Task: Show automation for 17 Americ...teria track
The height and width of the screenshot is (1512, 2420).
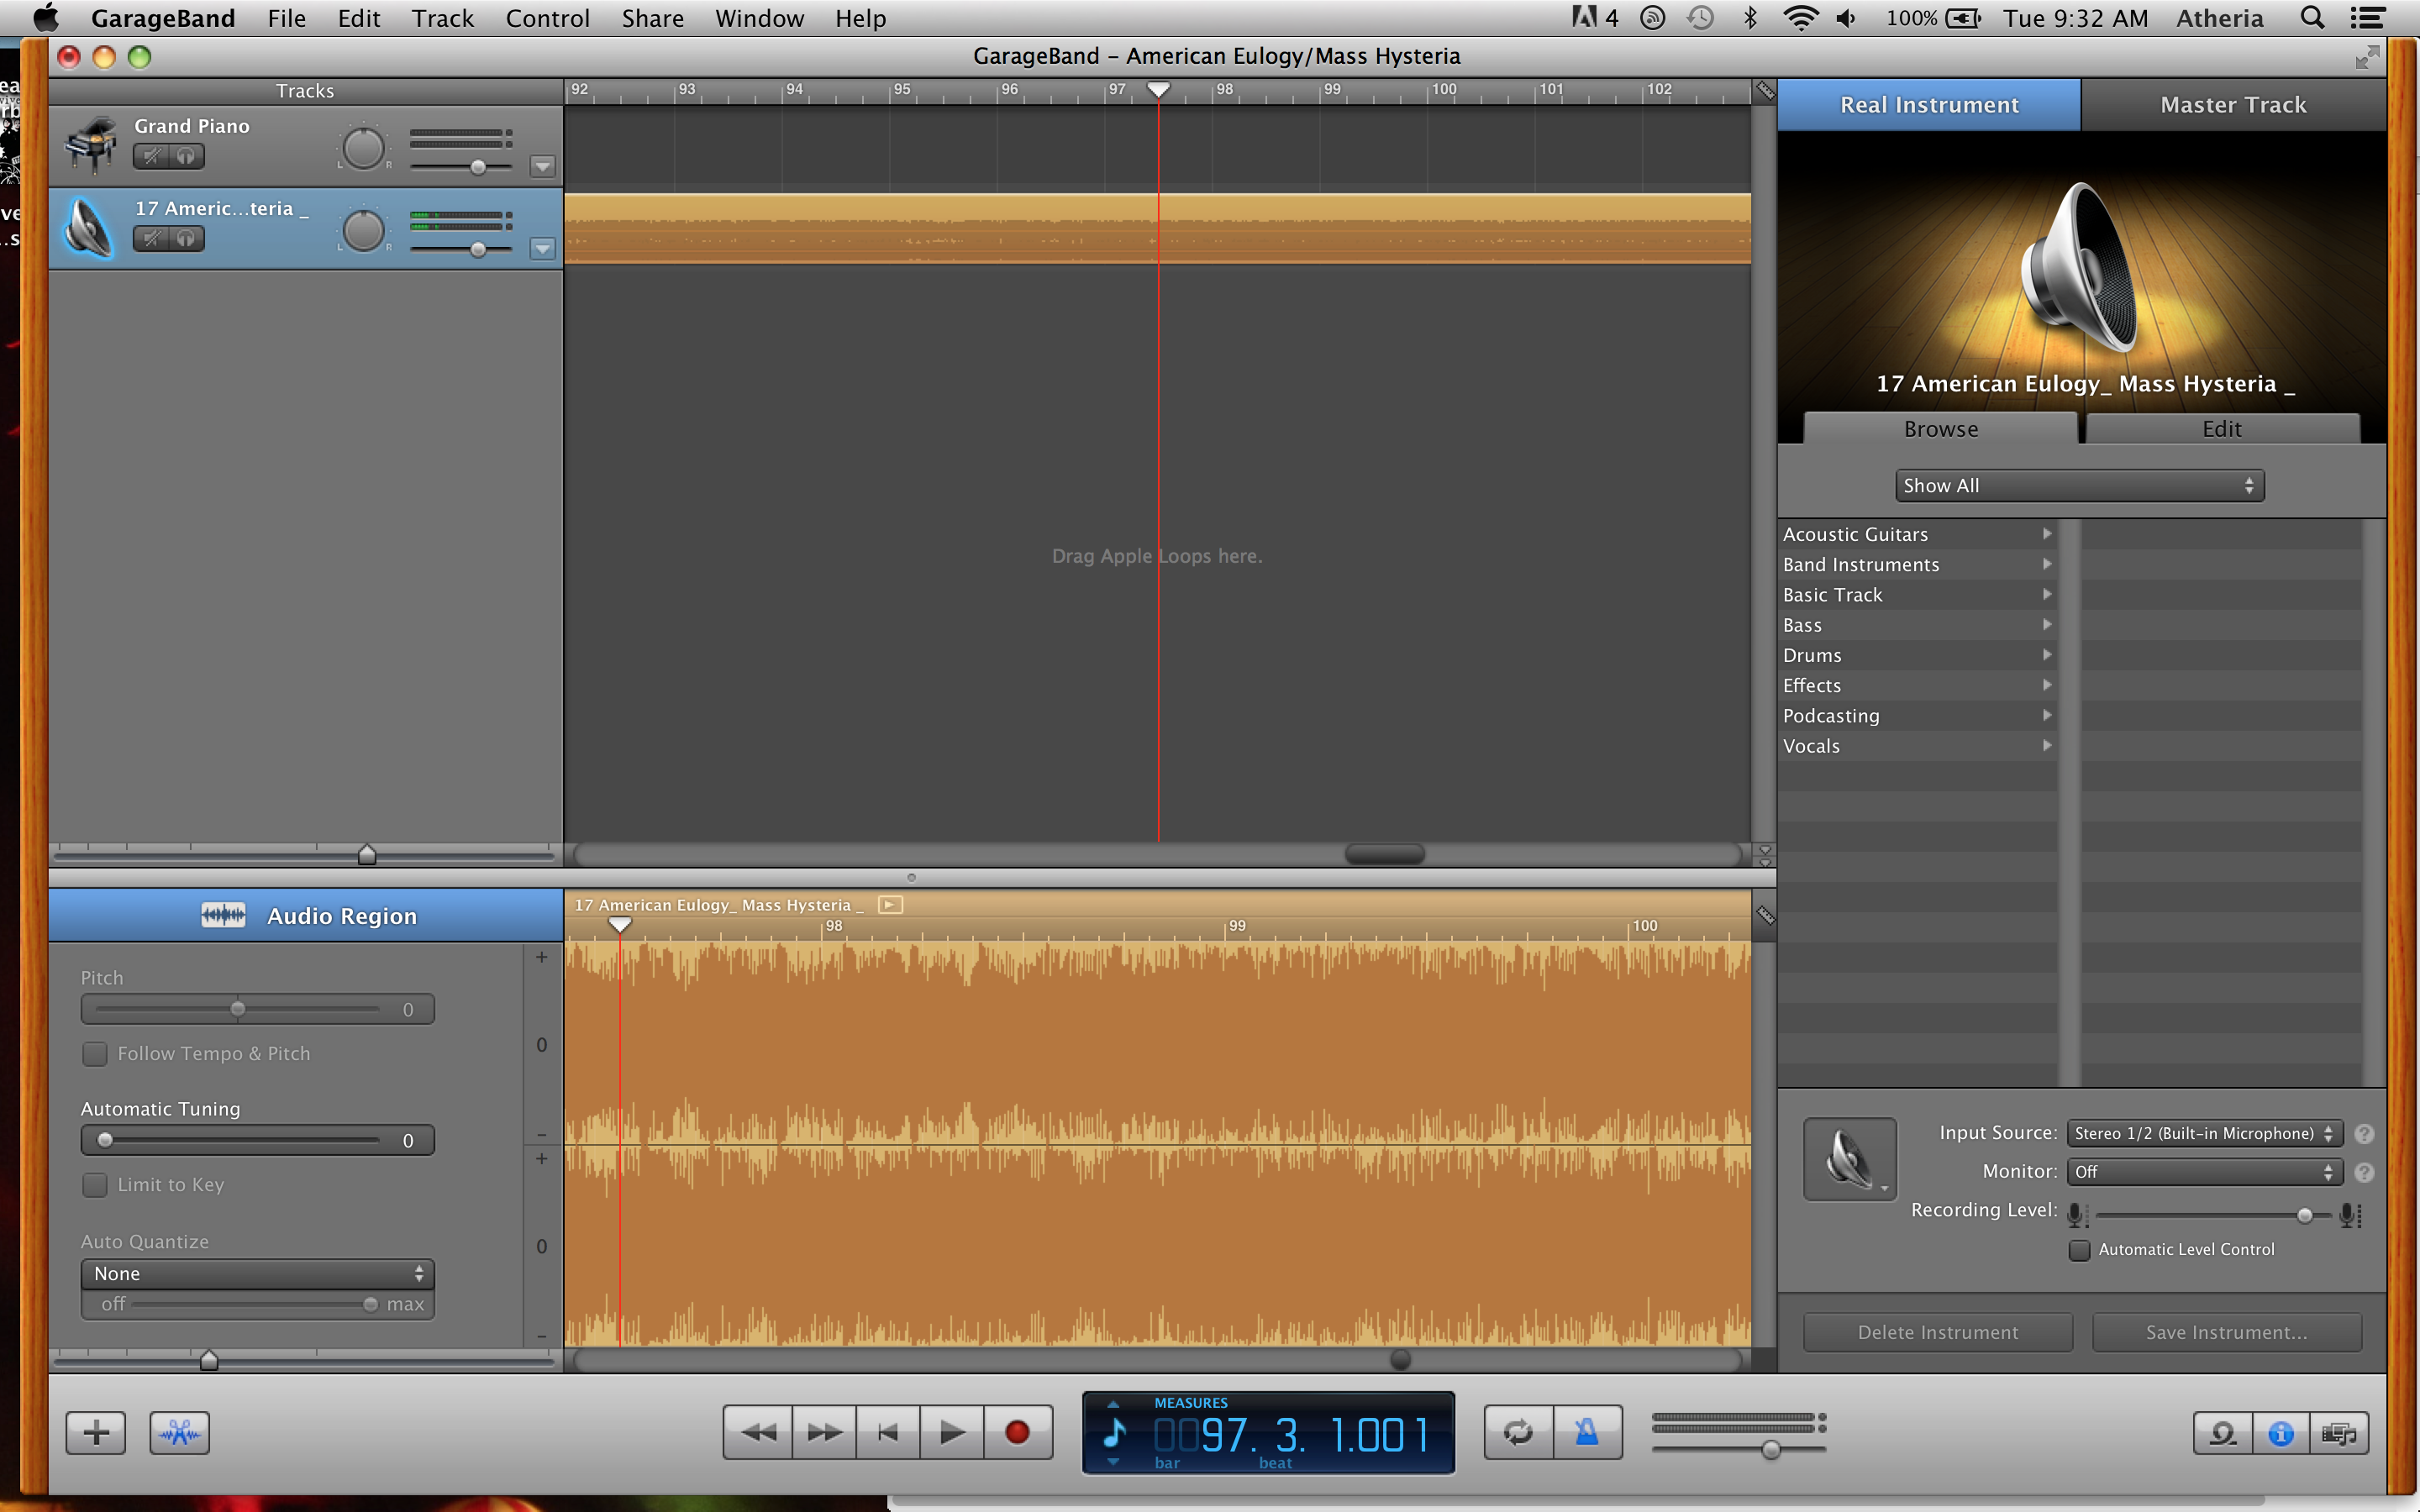Action: (x=542, y=248)
